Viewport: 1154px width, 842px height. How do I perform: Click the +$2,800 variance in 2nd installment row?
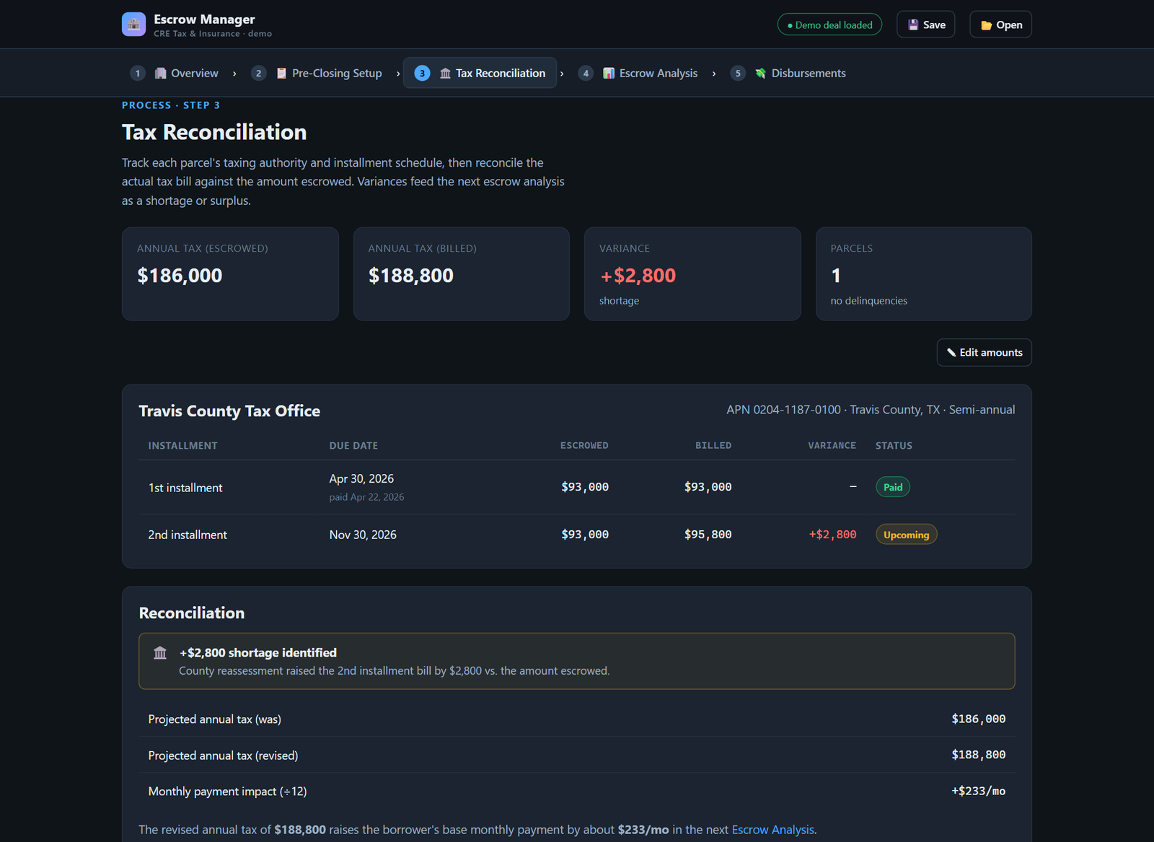click(x=832, y=535)
